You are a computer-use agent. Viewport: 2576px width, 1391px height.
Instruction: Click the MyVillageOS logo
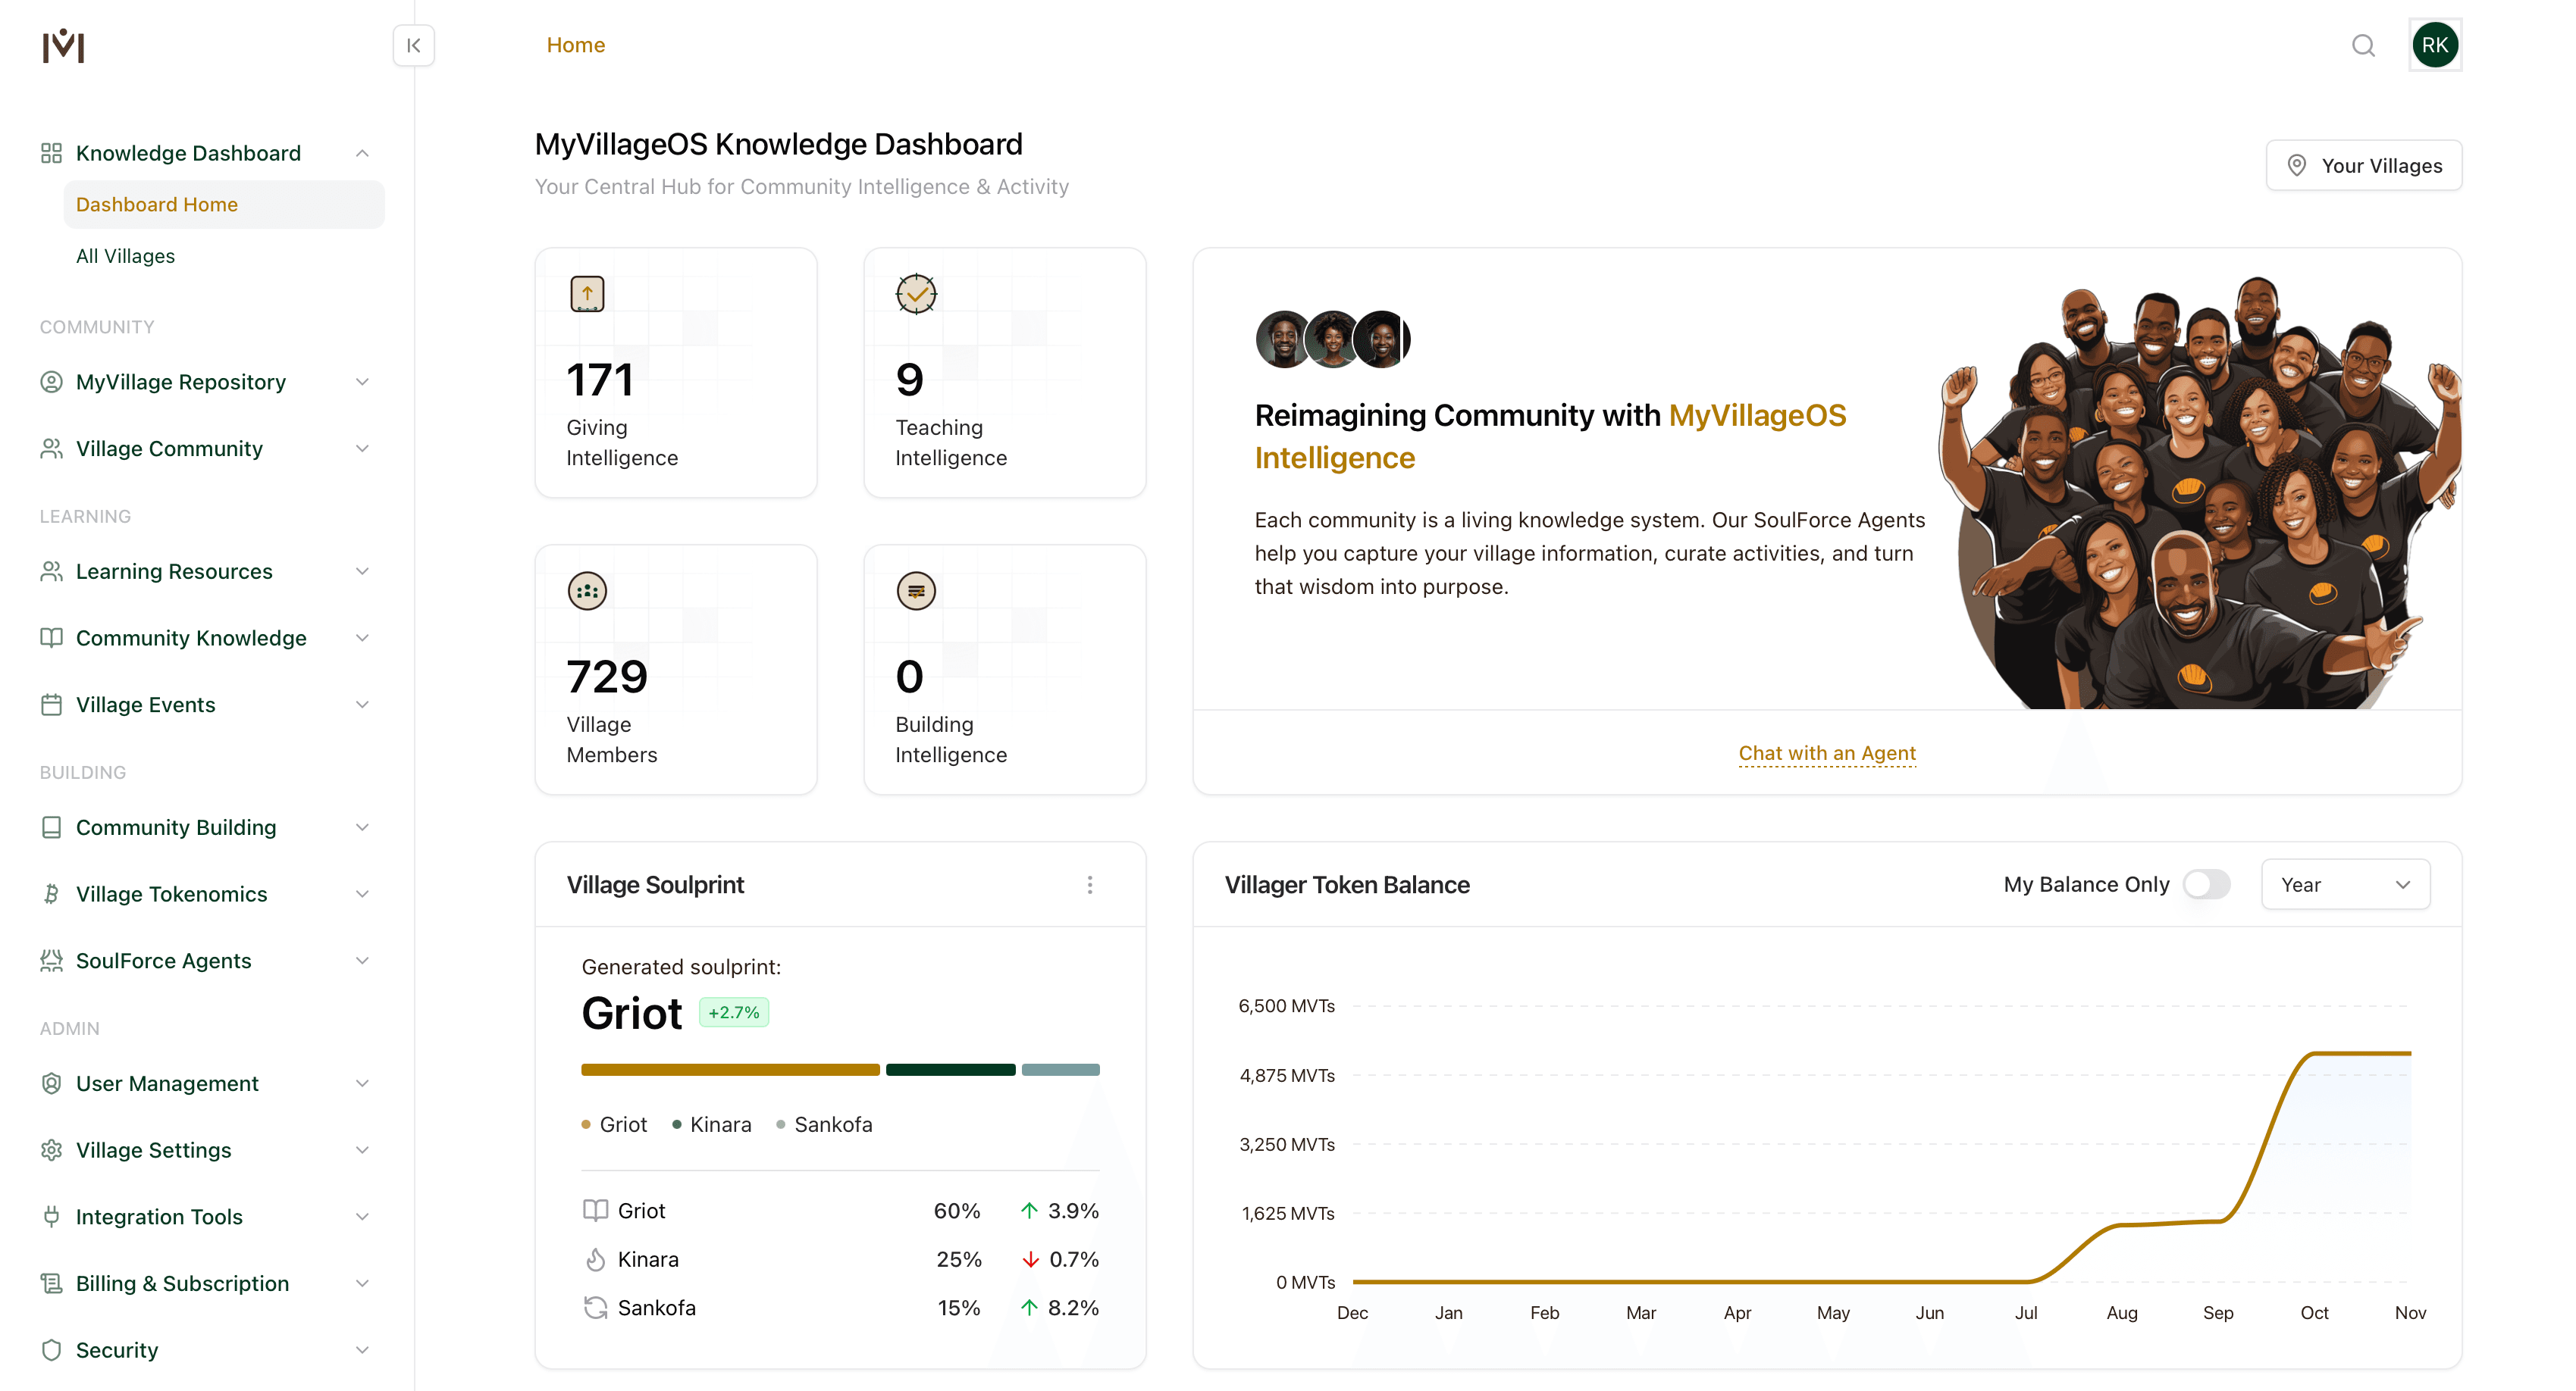[x=63, y=45]
